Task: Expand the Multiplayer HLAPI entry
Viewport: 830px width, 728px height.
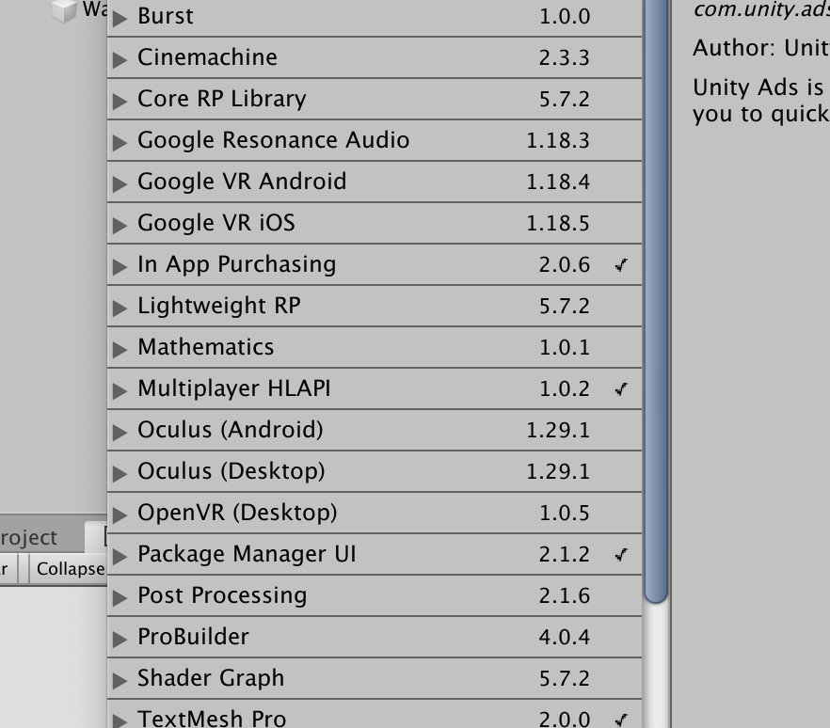Action: point(120,390)
